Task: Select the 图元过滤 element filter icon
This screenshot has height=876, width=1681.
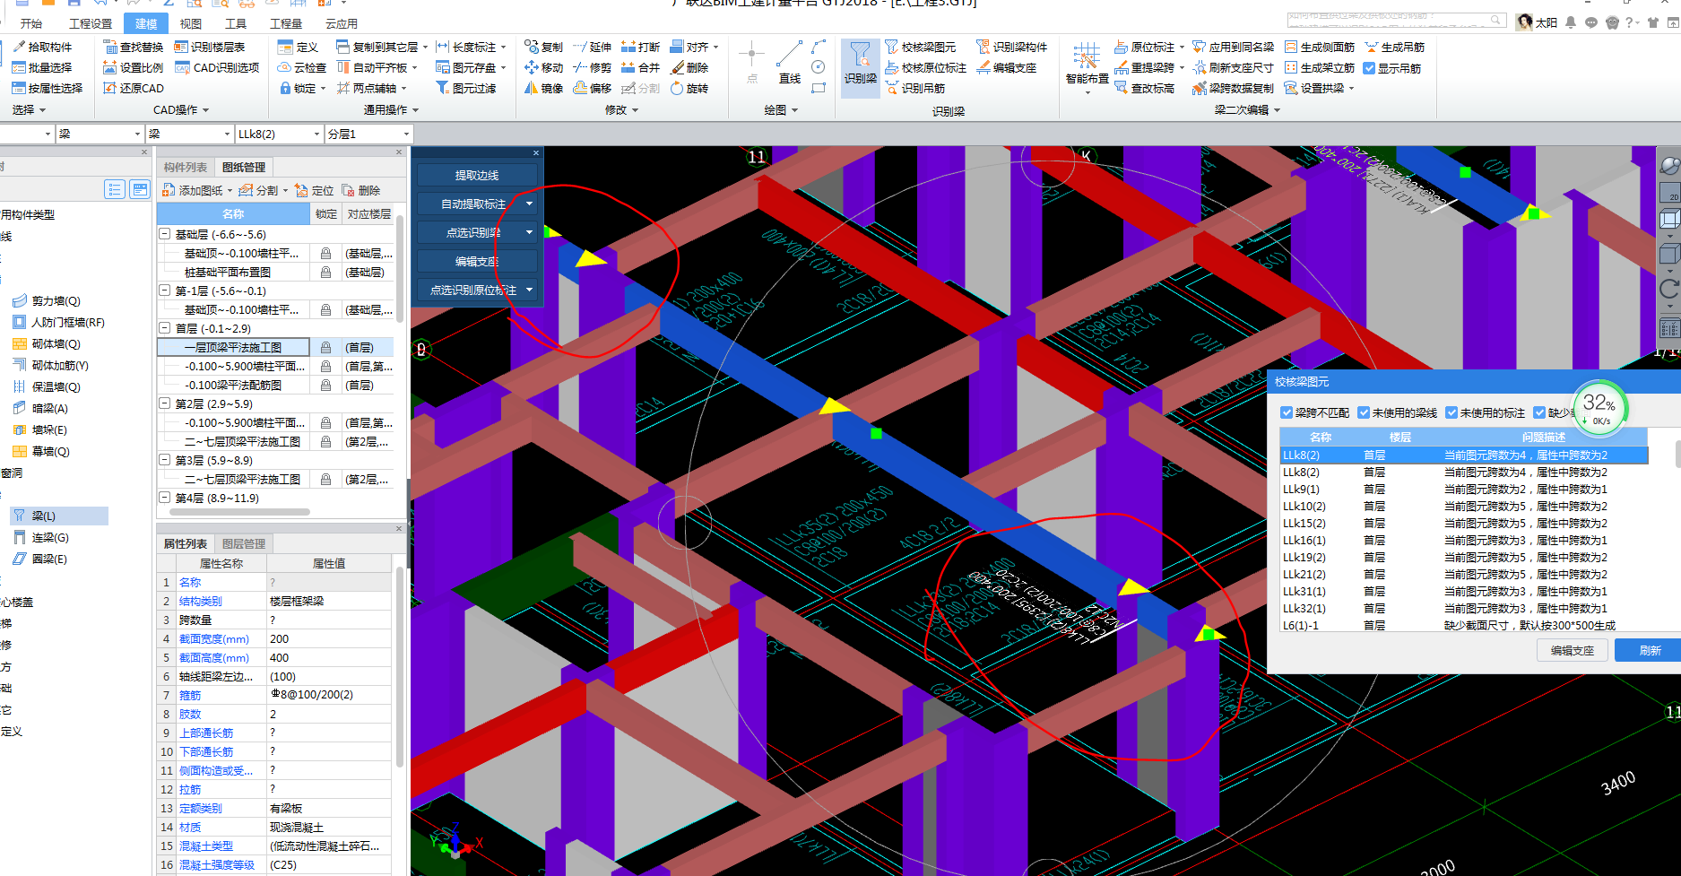Action: [x=443, y=88]
